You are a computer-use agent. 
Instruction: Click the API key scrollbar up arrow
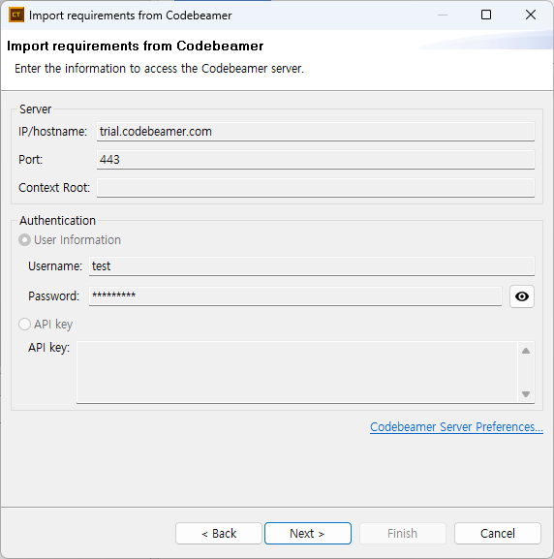point(526,351)
